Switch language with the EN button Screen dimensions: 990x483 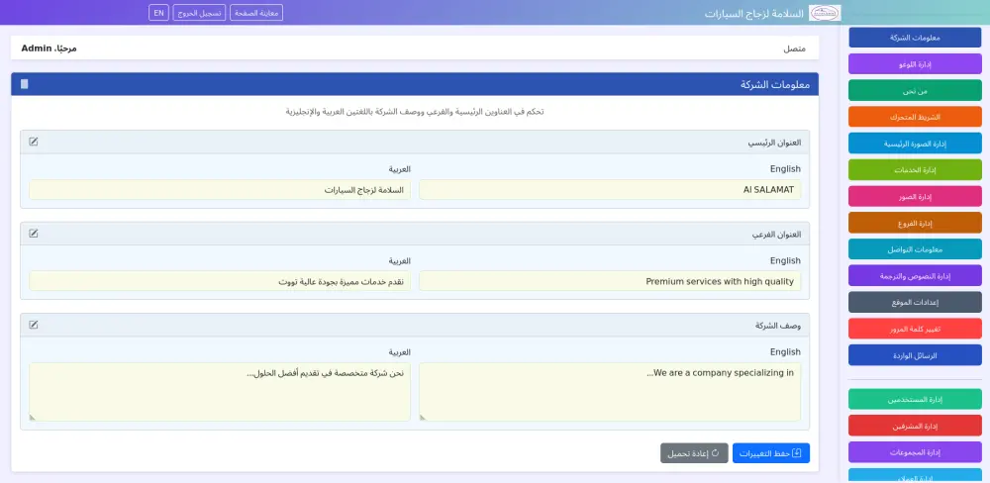coord(158,13)
